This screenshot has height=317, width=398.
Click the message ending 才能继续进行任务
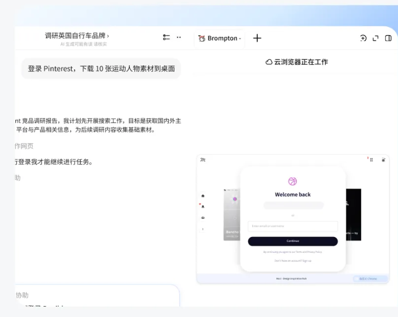coord(54,162)
